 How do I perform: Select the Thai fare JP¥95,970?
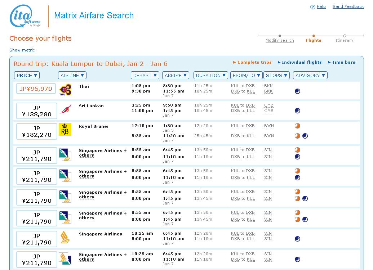point(36,89)
